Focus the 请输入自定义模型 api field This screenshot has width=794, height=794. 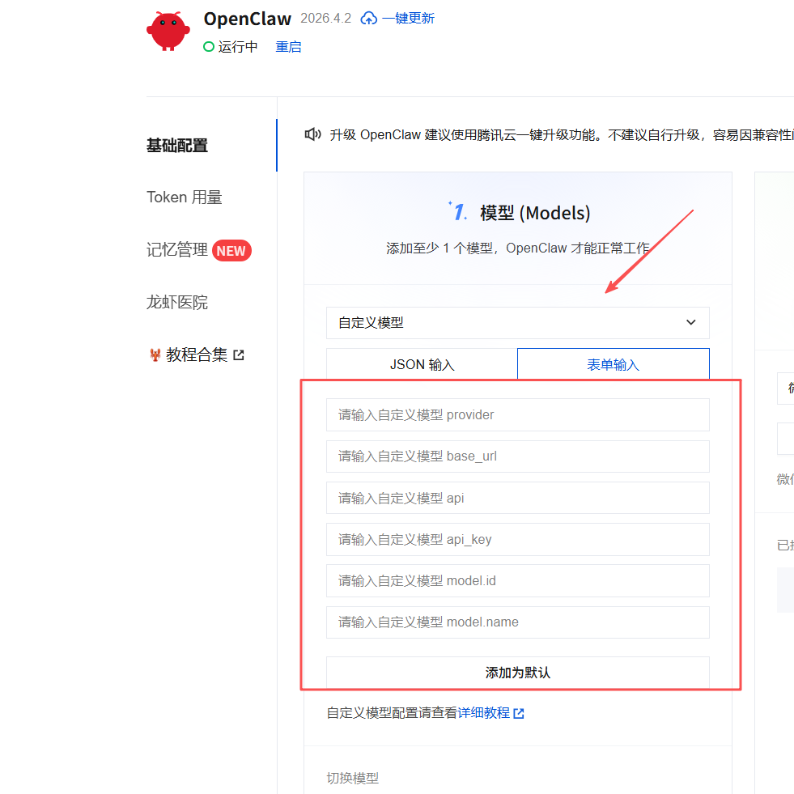pyautogui.click(x=517, y=499)
